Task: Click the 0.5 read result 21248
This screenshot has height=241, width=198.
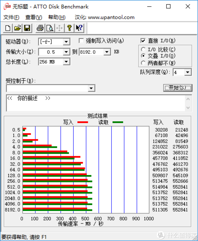Action: pyautogui.click(x=182, y=130)
